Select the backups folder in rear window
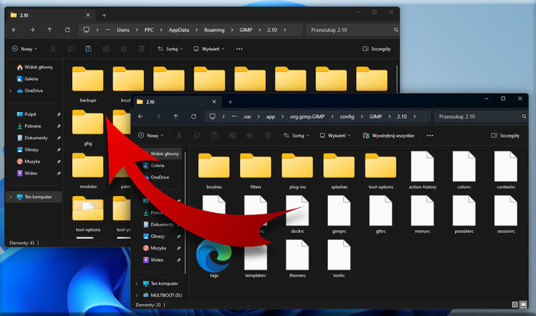 point(88,85)
